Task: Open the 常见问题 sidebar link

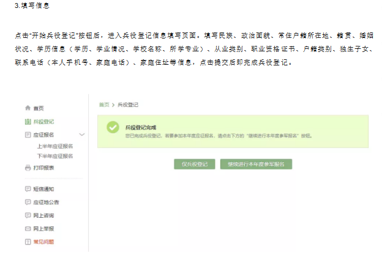Action: (x=43, y=242)
